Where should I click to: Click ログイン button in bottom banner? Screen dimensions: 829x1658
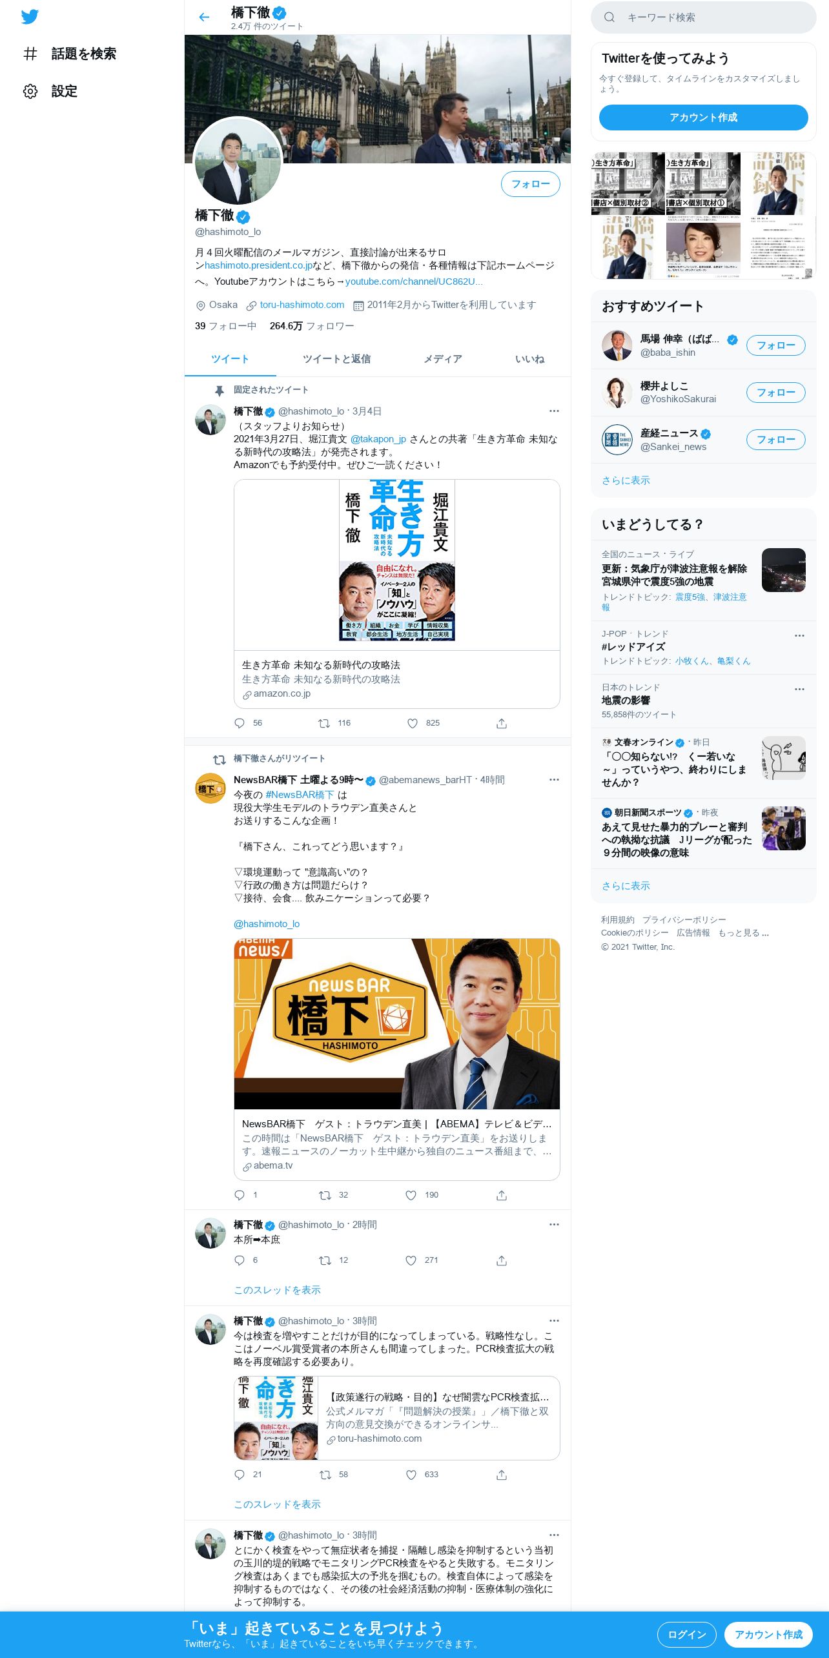point(686,1635)
